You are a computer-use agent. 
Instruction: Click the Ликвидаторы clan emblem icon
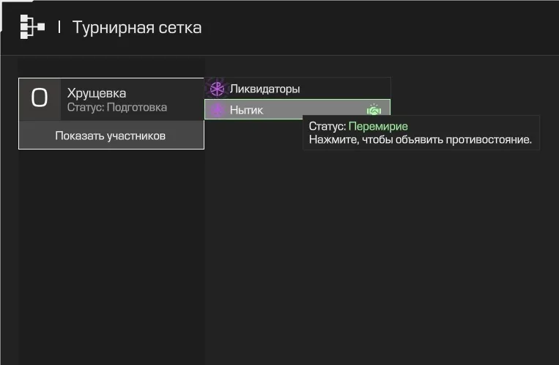pos(217,89)
